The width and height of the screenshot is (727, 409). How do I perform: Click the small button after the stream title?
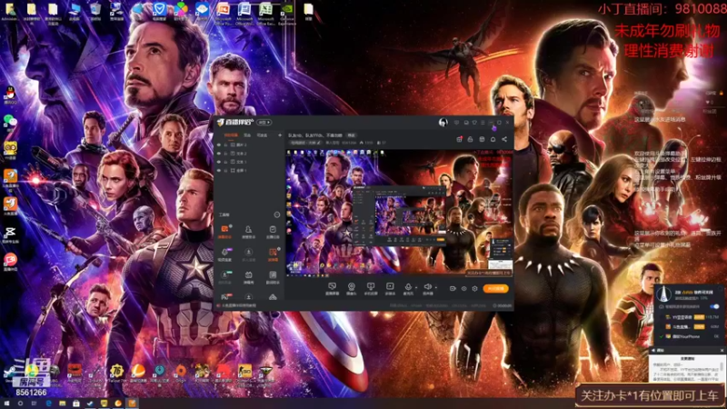[351, 135]
